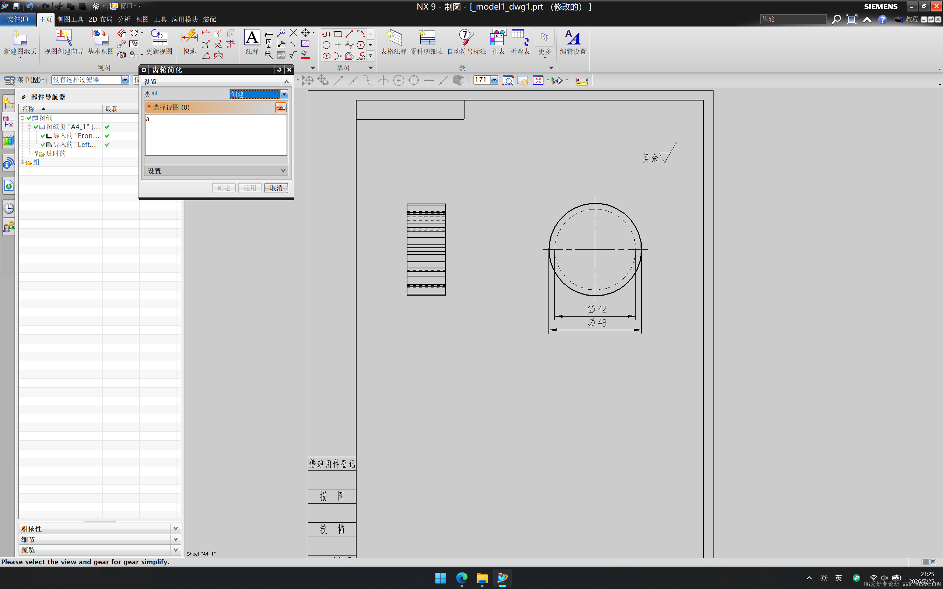Click the search magnifier icon
This screenshot has width=943, height=589.
(x=836, y=19)
